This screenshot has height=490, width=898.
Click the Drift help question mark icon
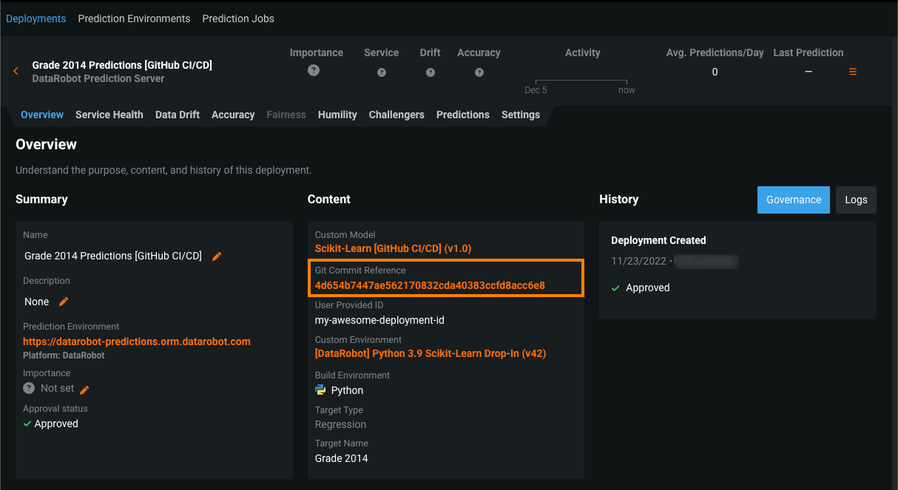431,72
